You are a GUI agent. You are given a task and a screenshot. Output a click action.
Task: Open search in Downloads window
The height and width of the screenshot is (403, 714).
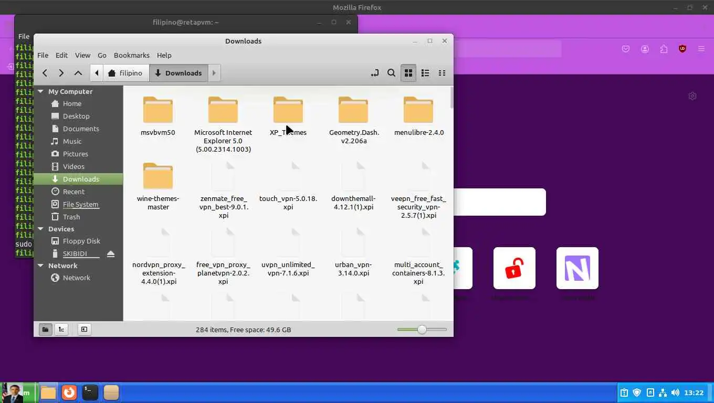(391, 73)
